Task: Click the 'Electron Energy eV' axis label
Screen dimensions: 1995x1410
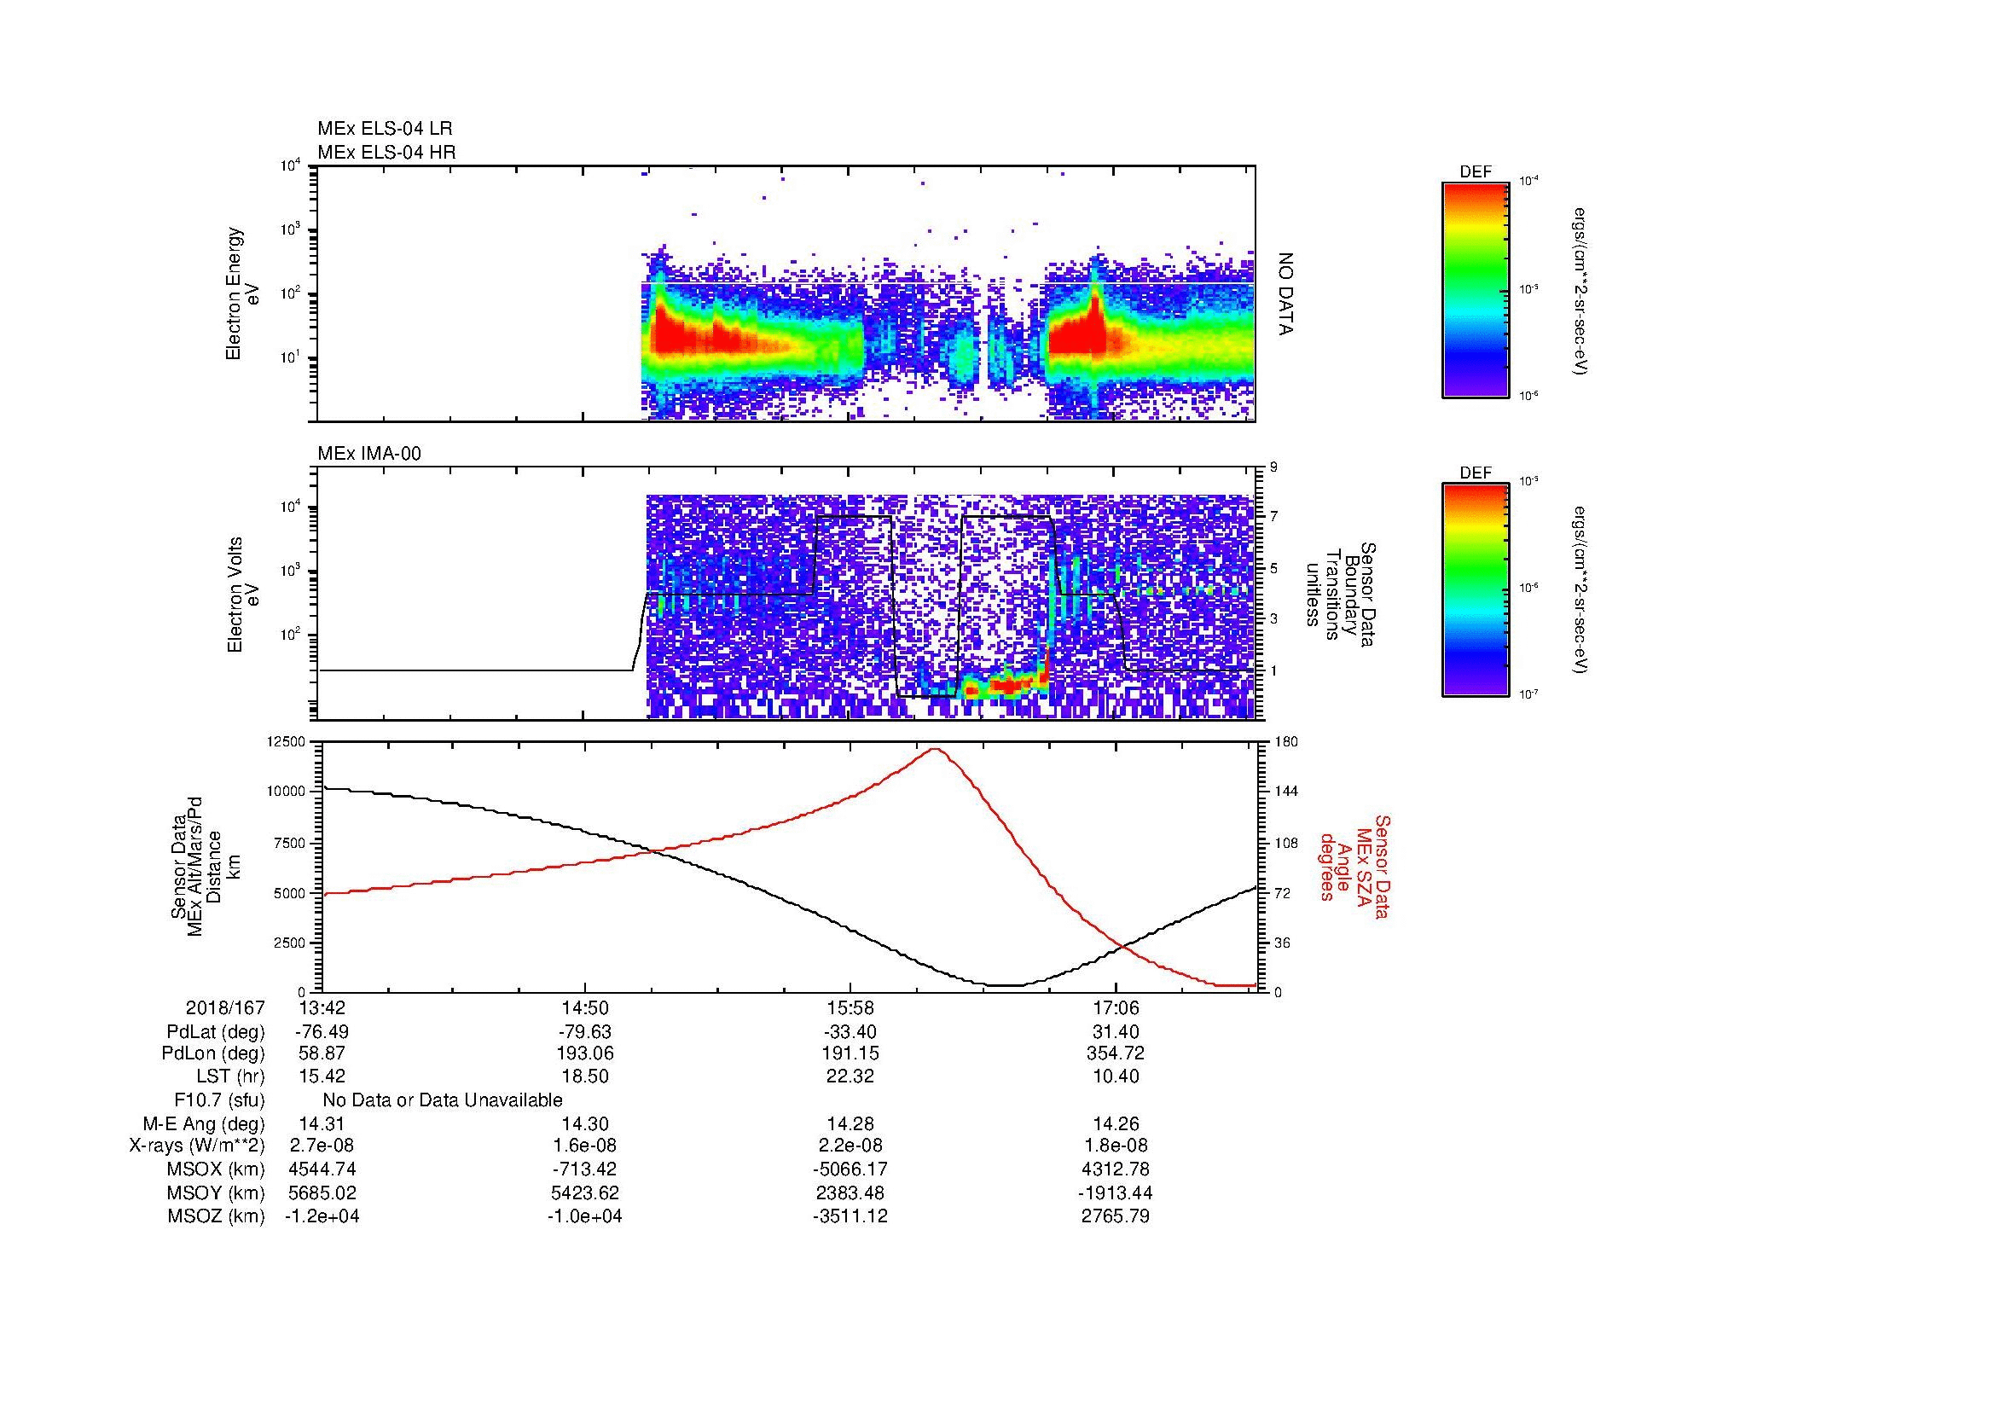Action: click(x=243, y=293)
